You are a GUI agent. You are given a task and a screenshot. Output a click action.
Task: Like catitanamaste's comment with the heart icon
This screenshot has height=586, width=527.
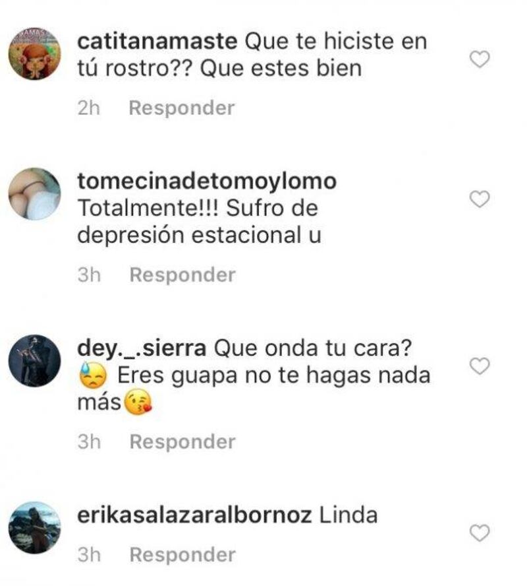480,59
